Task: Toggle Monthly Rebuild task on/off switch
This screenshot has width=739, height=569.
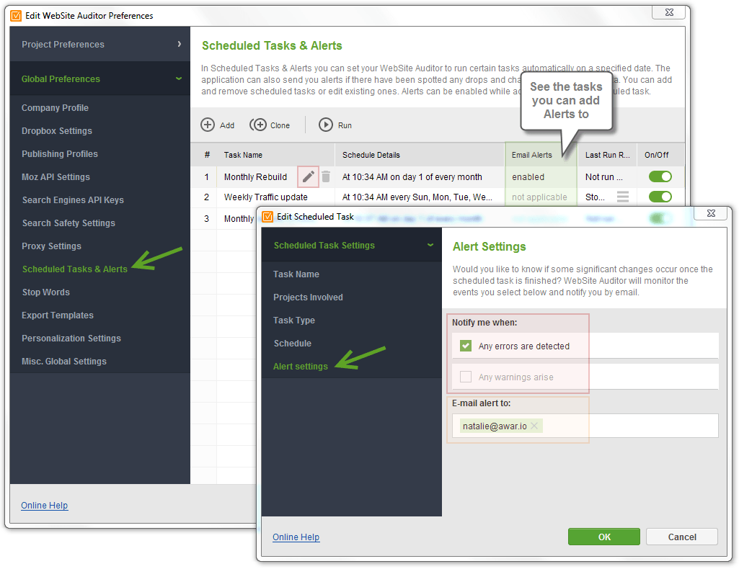Action: (x=660, y=176)
